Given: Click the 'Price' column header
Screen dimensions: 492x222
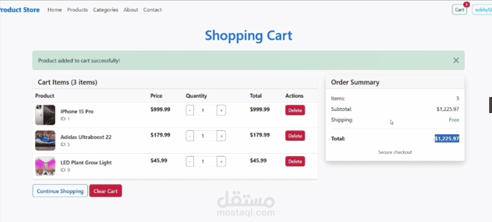Looking at the screenshot, I should 156,96.
